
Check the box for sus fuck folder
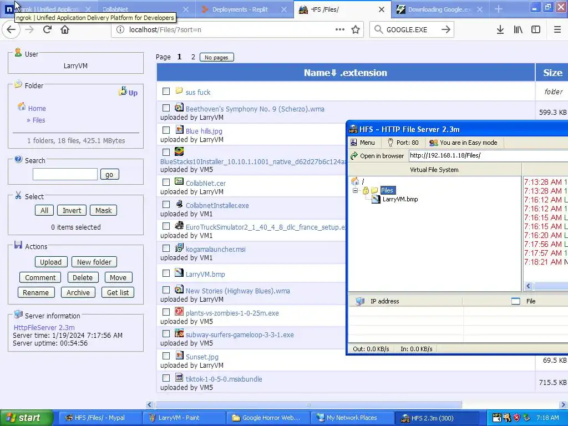click(166, 92)
